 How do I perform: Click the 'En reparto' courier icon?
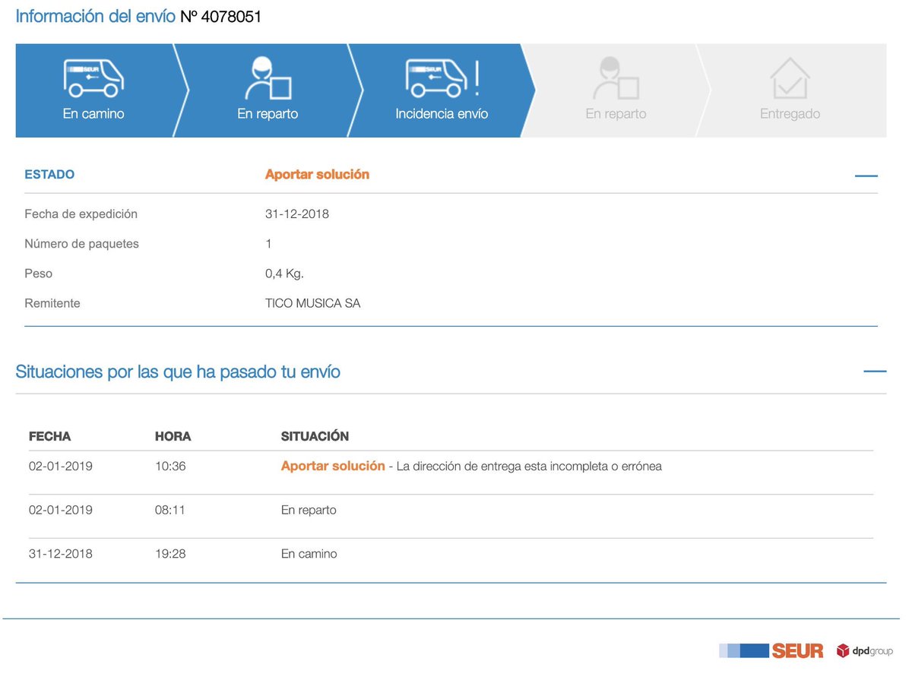click(x=268, y=76)
